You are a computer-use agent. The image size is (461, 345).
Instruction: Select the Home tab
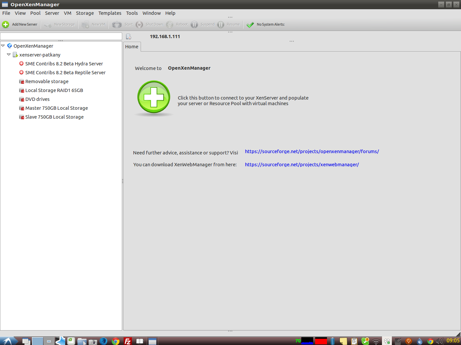pyautogui.click(x=132, y=47)
